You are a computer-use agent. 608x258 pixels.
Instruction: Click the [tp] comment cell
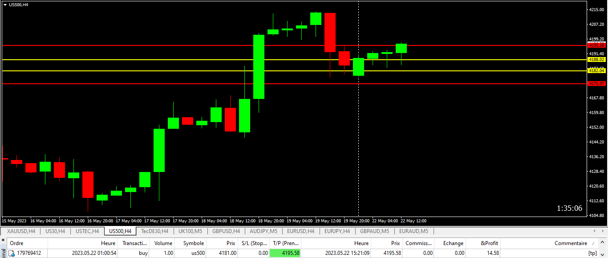click(x=592, y=253)
